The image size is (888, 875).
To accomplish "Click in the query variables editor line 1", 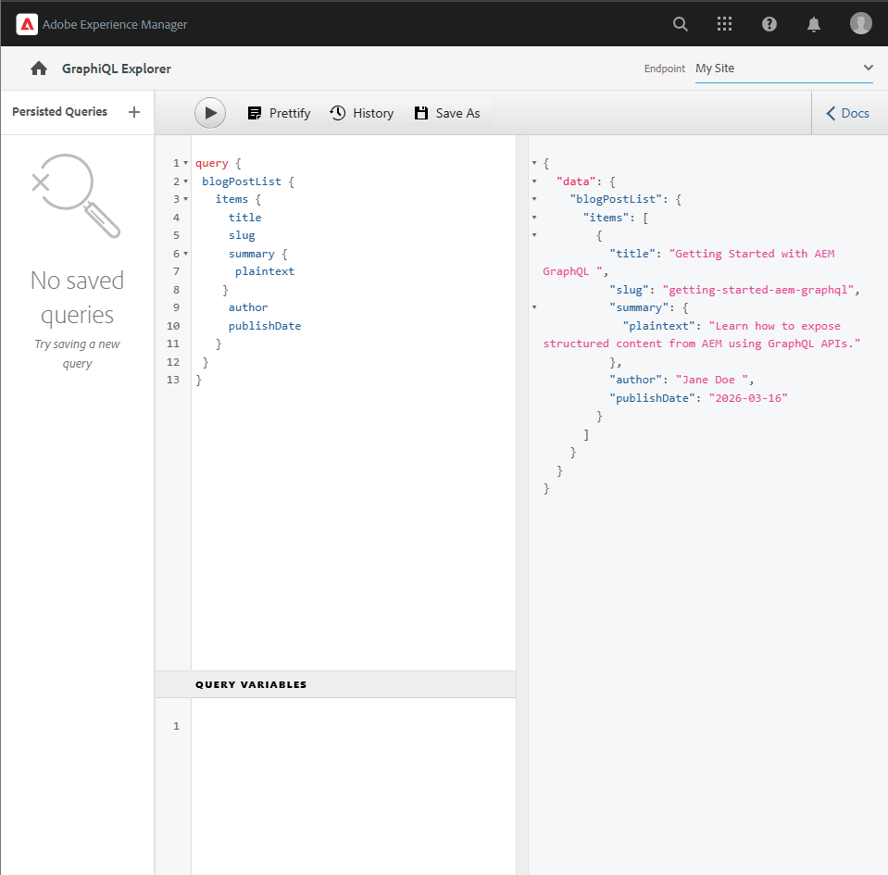I will click(x=354, y=726).
